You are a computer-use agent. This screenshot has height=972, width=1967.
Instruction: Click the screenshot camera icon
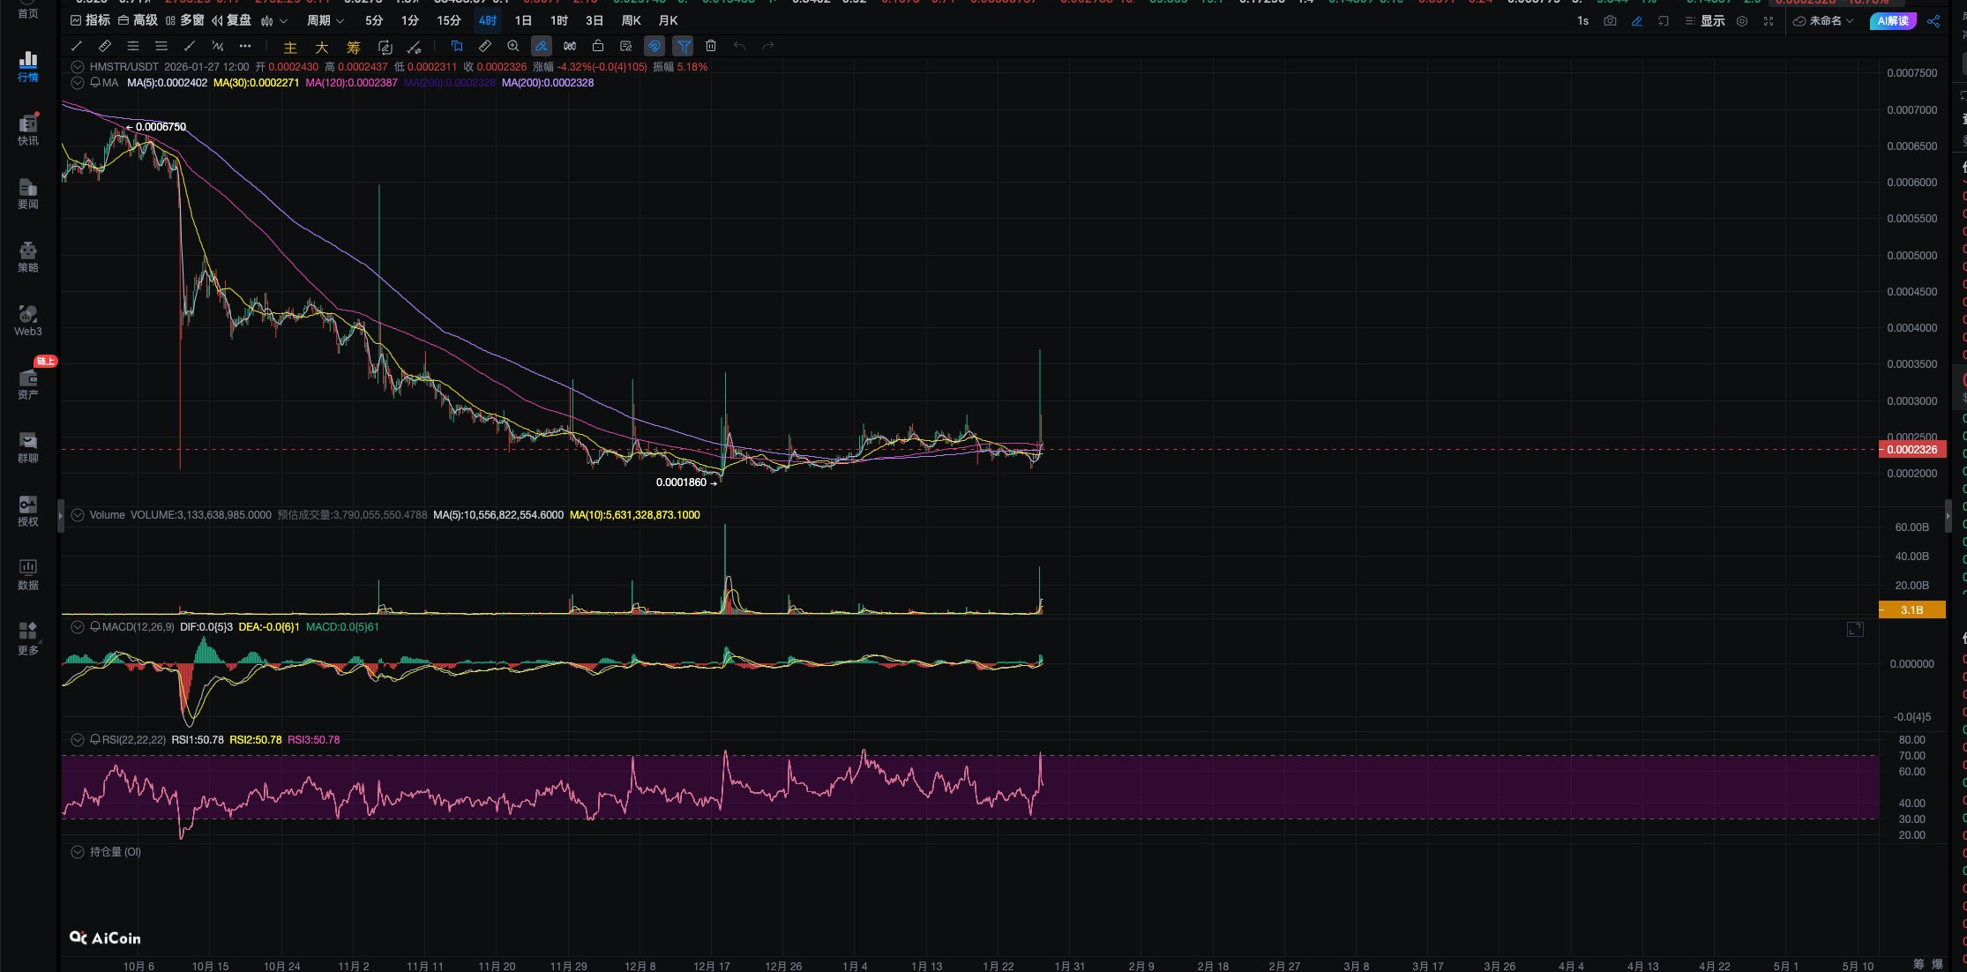point(1610,21)
